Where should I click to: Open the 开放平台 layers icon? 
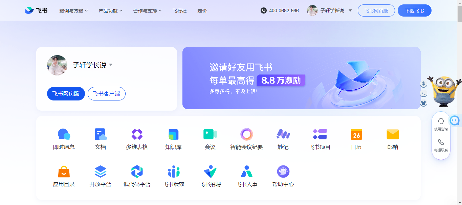(x=101, y=172)
